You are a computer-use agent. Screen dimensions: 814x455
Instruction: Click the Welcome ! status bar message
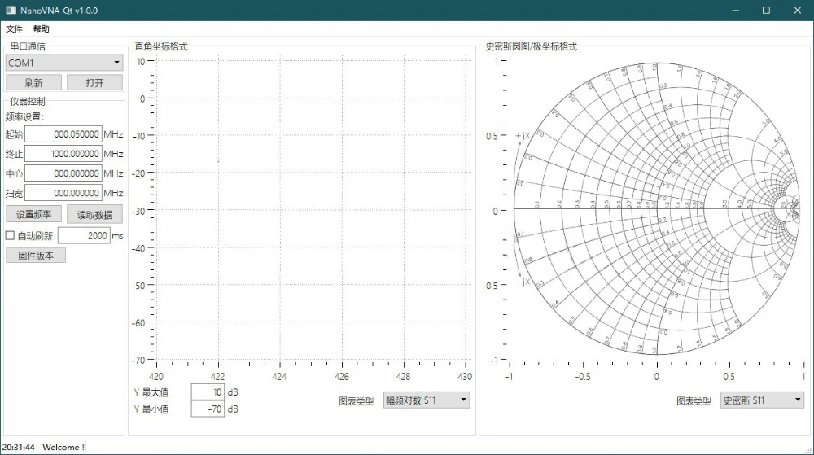[63, 447]
